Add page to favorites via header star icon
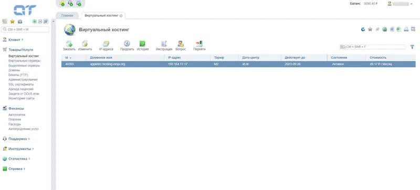Screen dimensions: 420x190 [370, 29]
